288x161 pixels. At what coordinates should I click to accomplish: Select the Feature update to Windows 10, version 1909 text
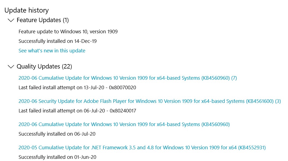pyautogui.click(x=68, y=32)
